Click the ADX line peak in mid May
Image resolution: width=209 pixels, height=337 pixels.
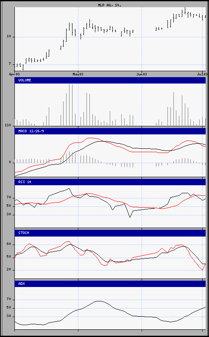coord(99,301)
